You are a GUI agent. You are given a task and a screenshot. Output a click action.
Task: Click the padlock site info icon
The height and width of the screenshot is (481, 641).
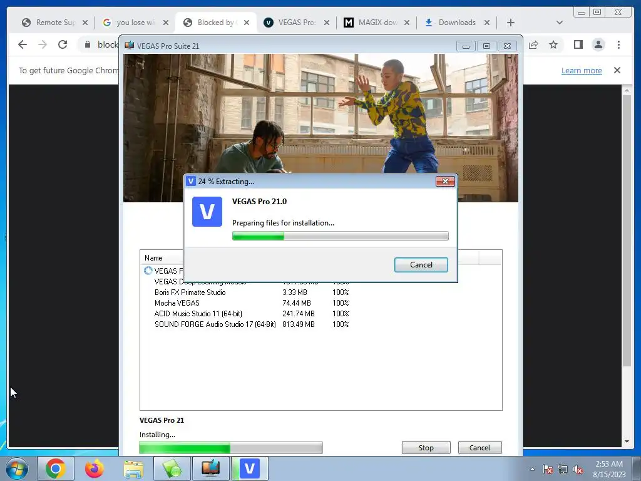pyautogui.click(x=88, y=44)
